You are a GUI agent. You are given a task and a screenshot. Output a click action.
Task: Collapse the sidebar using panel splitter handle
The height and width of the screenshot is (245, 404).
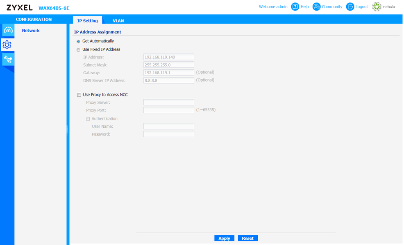(x=68, y=130)
